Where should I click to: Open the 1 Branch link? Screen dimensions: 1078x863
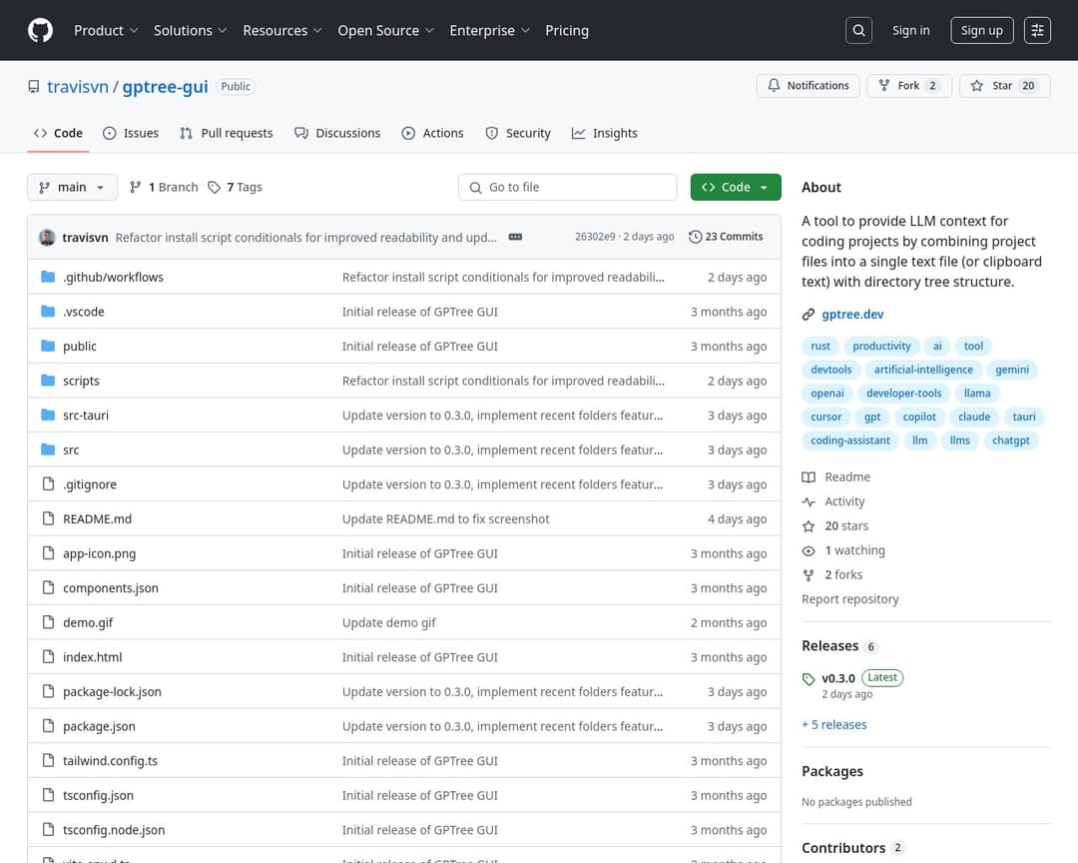point(164,187)
